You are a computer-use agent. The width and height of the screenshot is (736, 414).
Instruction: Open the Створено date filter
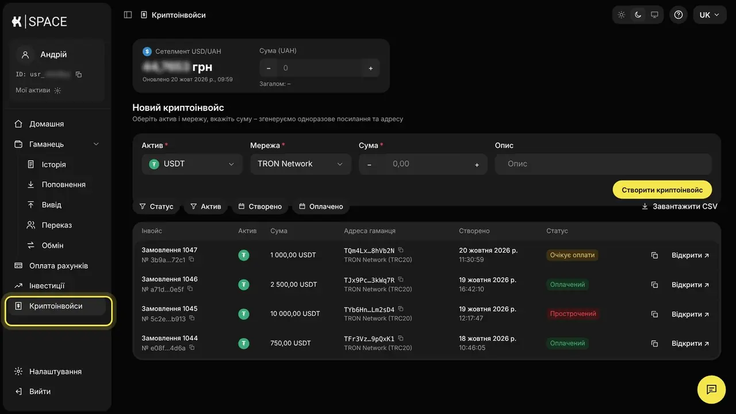(x=260, y=206)
